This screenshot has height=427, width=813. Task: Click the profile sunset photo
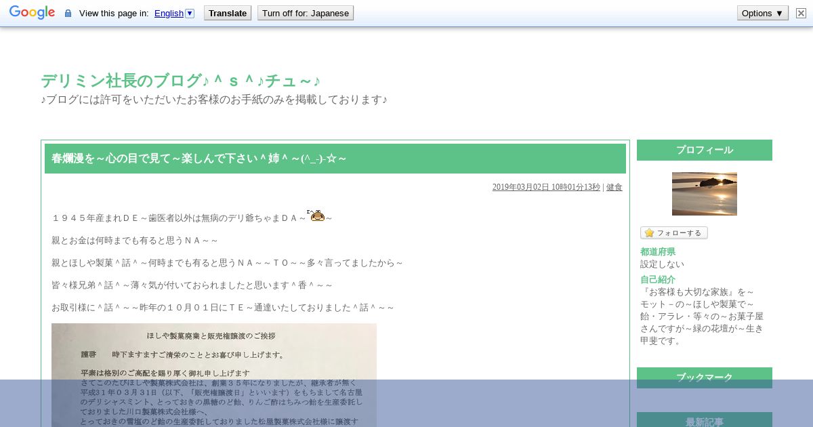coord(705,194)
